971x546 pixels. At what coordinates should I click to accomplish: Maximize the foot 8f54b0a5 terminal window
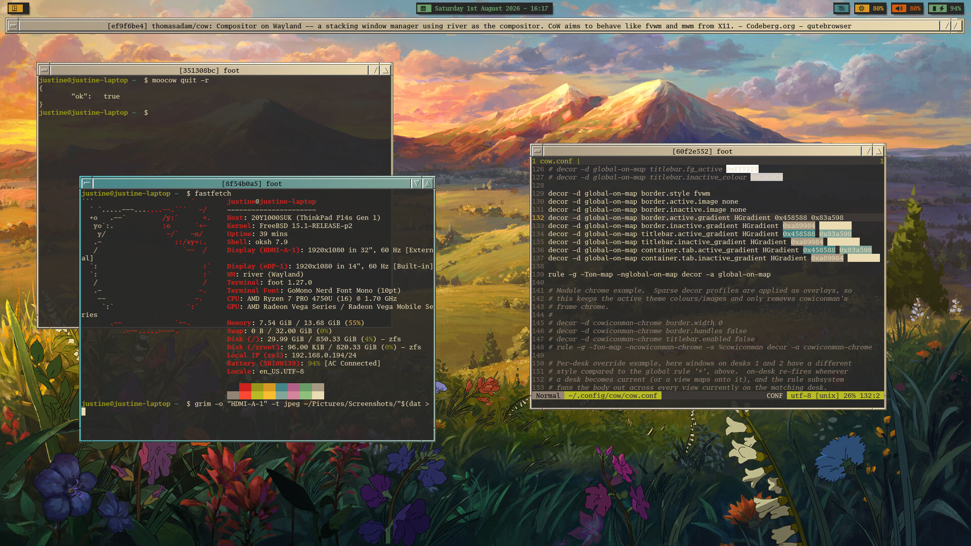coord(428,184)
